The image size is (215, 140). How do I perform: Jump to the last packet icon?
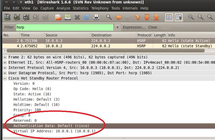156,17
